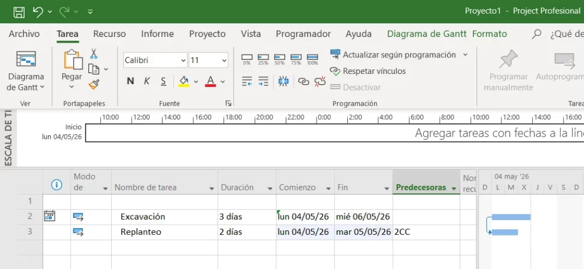Open the Formato tab of Diagrama de Gantt
Image resolution: width=584 pixels, height=269 pixels.
click(x=489, y=34)
